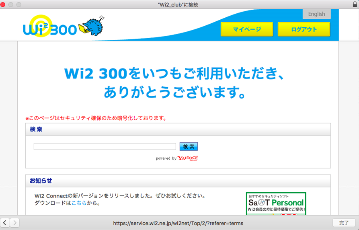Focus the search text field
This screenshot has height=230, width=359.
105,146
